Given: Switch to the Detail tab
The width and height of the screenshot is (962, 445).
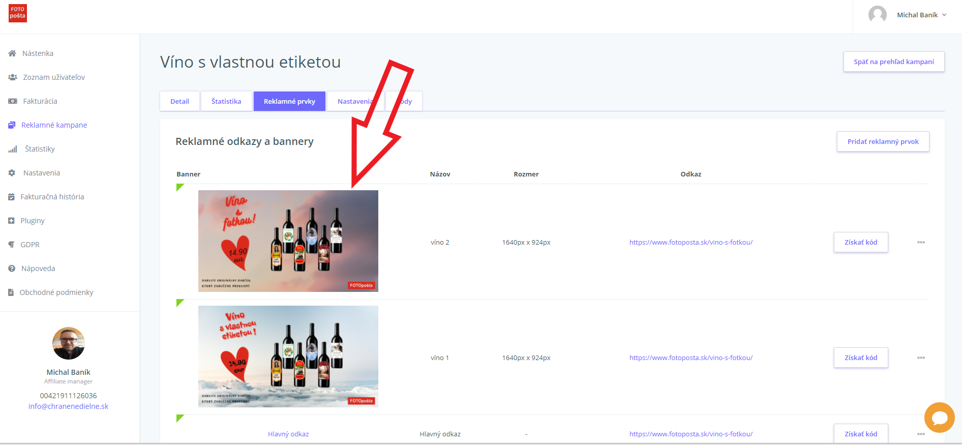Looking at the screenshot, I should [x=179, y=101].
